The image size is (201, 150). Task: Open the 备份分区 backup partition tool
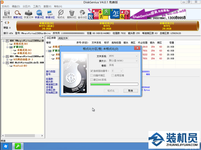point(83,14)
